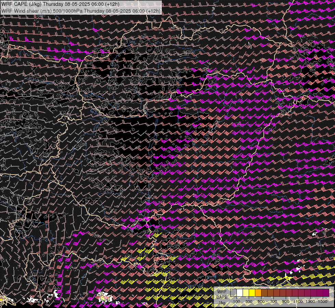This screenshot has width=335, height=308.
Task: Click the 300 legend value
Action: pyautogui.click(x=249, y=301)
